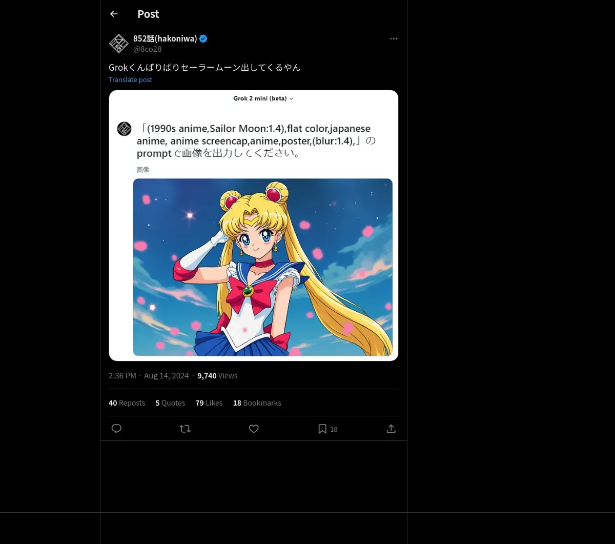Open the @8co28 handle link

(x=148, y=49)
